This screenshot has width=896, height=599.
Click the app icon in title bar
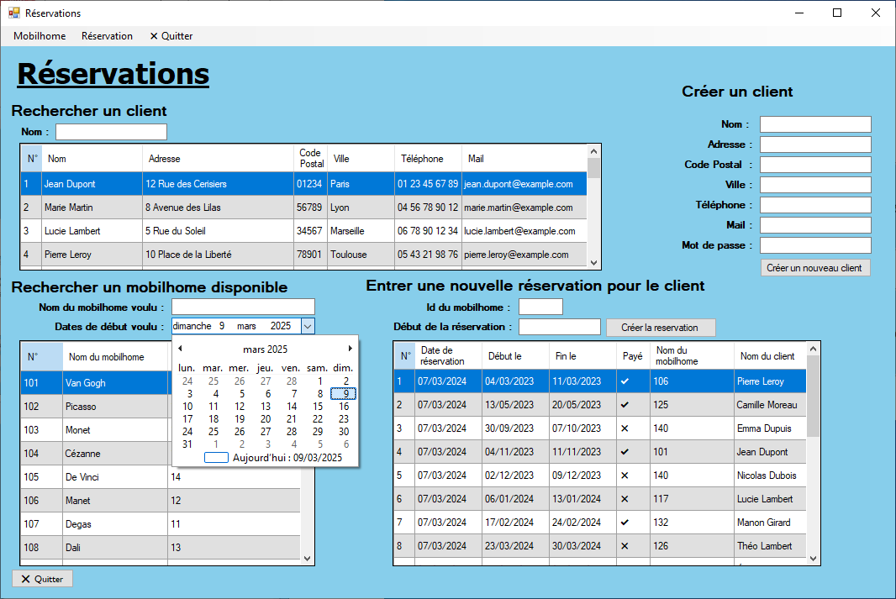13,13
